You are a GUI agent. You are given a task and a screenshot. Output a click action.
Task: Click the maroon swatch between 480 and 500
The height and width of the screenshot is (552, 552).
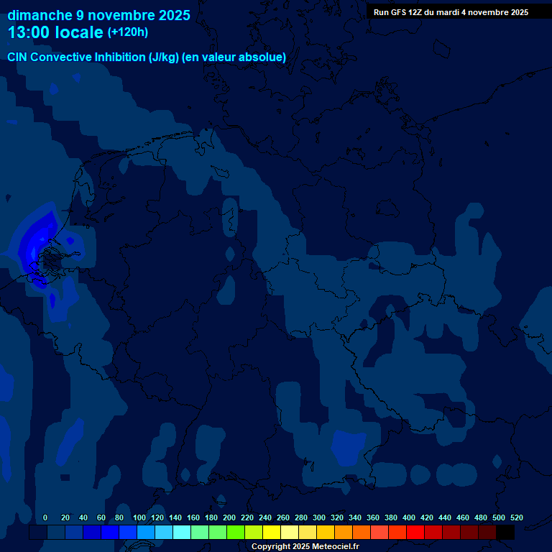(487, 532)
